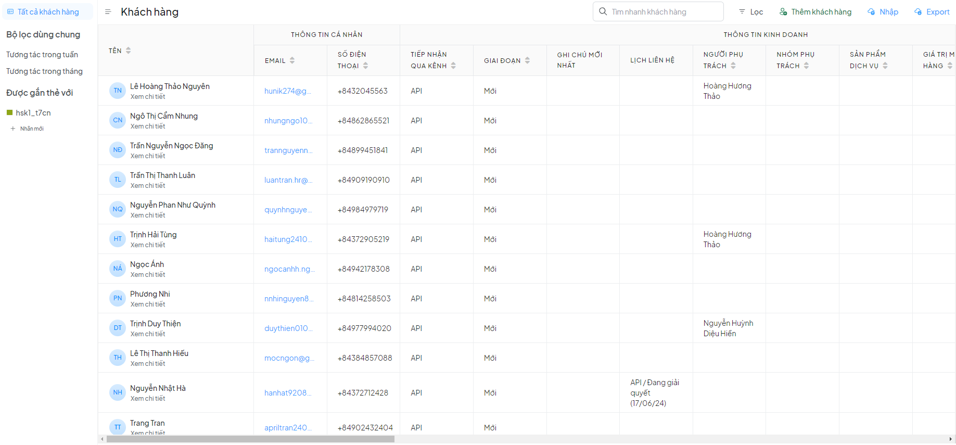Viewport: 956px width, 445px height.
Task: Click the green hsk1_t7cn tag swatch
Action: click(x=9, y=112)
